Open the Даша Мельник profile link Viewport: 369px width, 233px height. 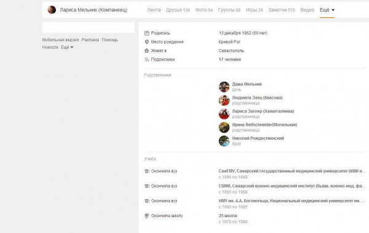pyautogui.click(x=247, y=84)
